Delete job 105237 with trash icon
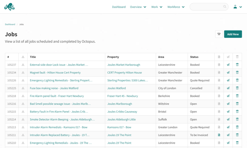Viewport: 247px width, 148px height. coord(237,65)
